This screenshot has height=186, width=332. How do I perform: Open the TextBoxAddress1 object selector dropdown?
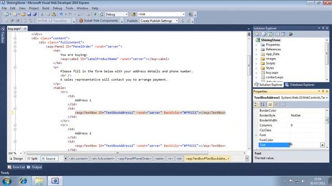(x=327, y=98)
